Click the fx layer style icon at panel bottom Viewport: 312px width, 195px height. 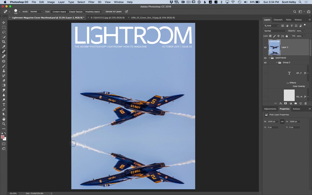click(281, 103)
